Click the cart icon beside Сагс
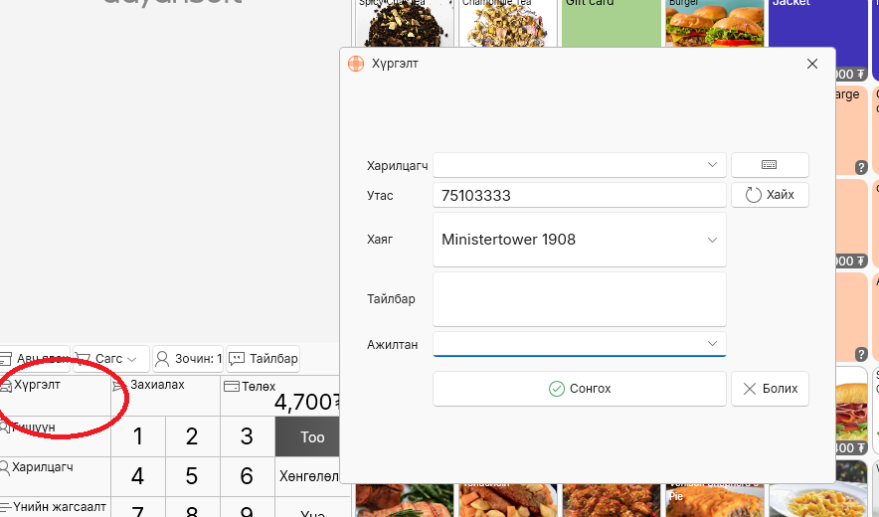This screenshot has height=517, width=879. pos(83,359)
